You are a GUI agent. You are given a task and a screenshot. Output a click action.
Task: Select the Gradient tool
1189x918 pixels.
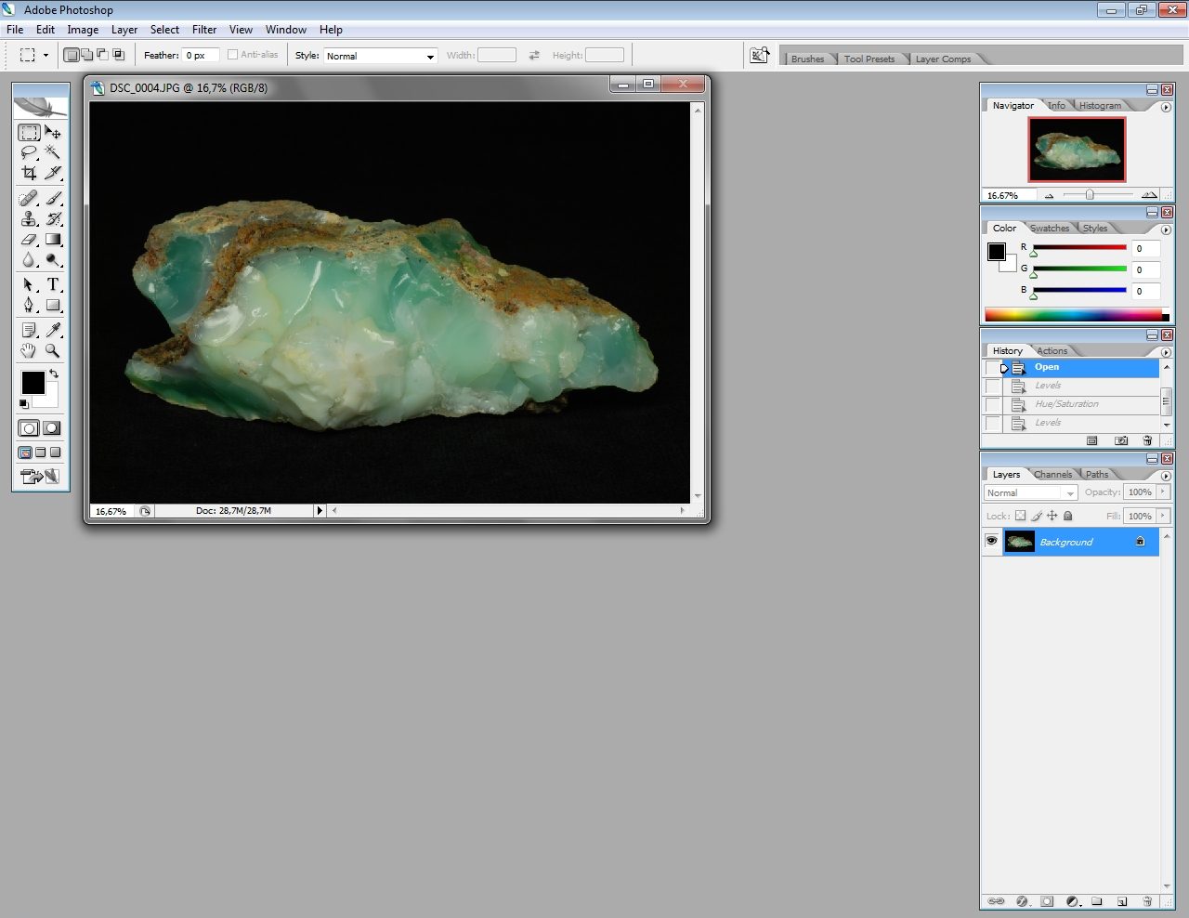(53, 239)
